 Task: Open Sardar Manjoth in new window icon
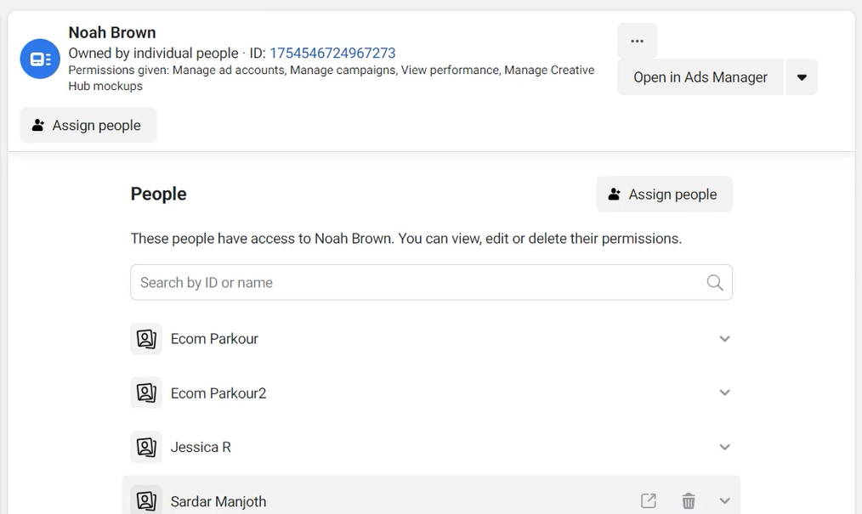click(x=649, y=500)
